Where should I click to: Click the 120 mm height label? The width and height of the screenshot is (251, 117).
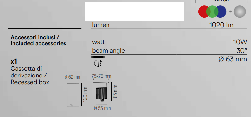pos(85,94)
